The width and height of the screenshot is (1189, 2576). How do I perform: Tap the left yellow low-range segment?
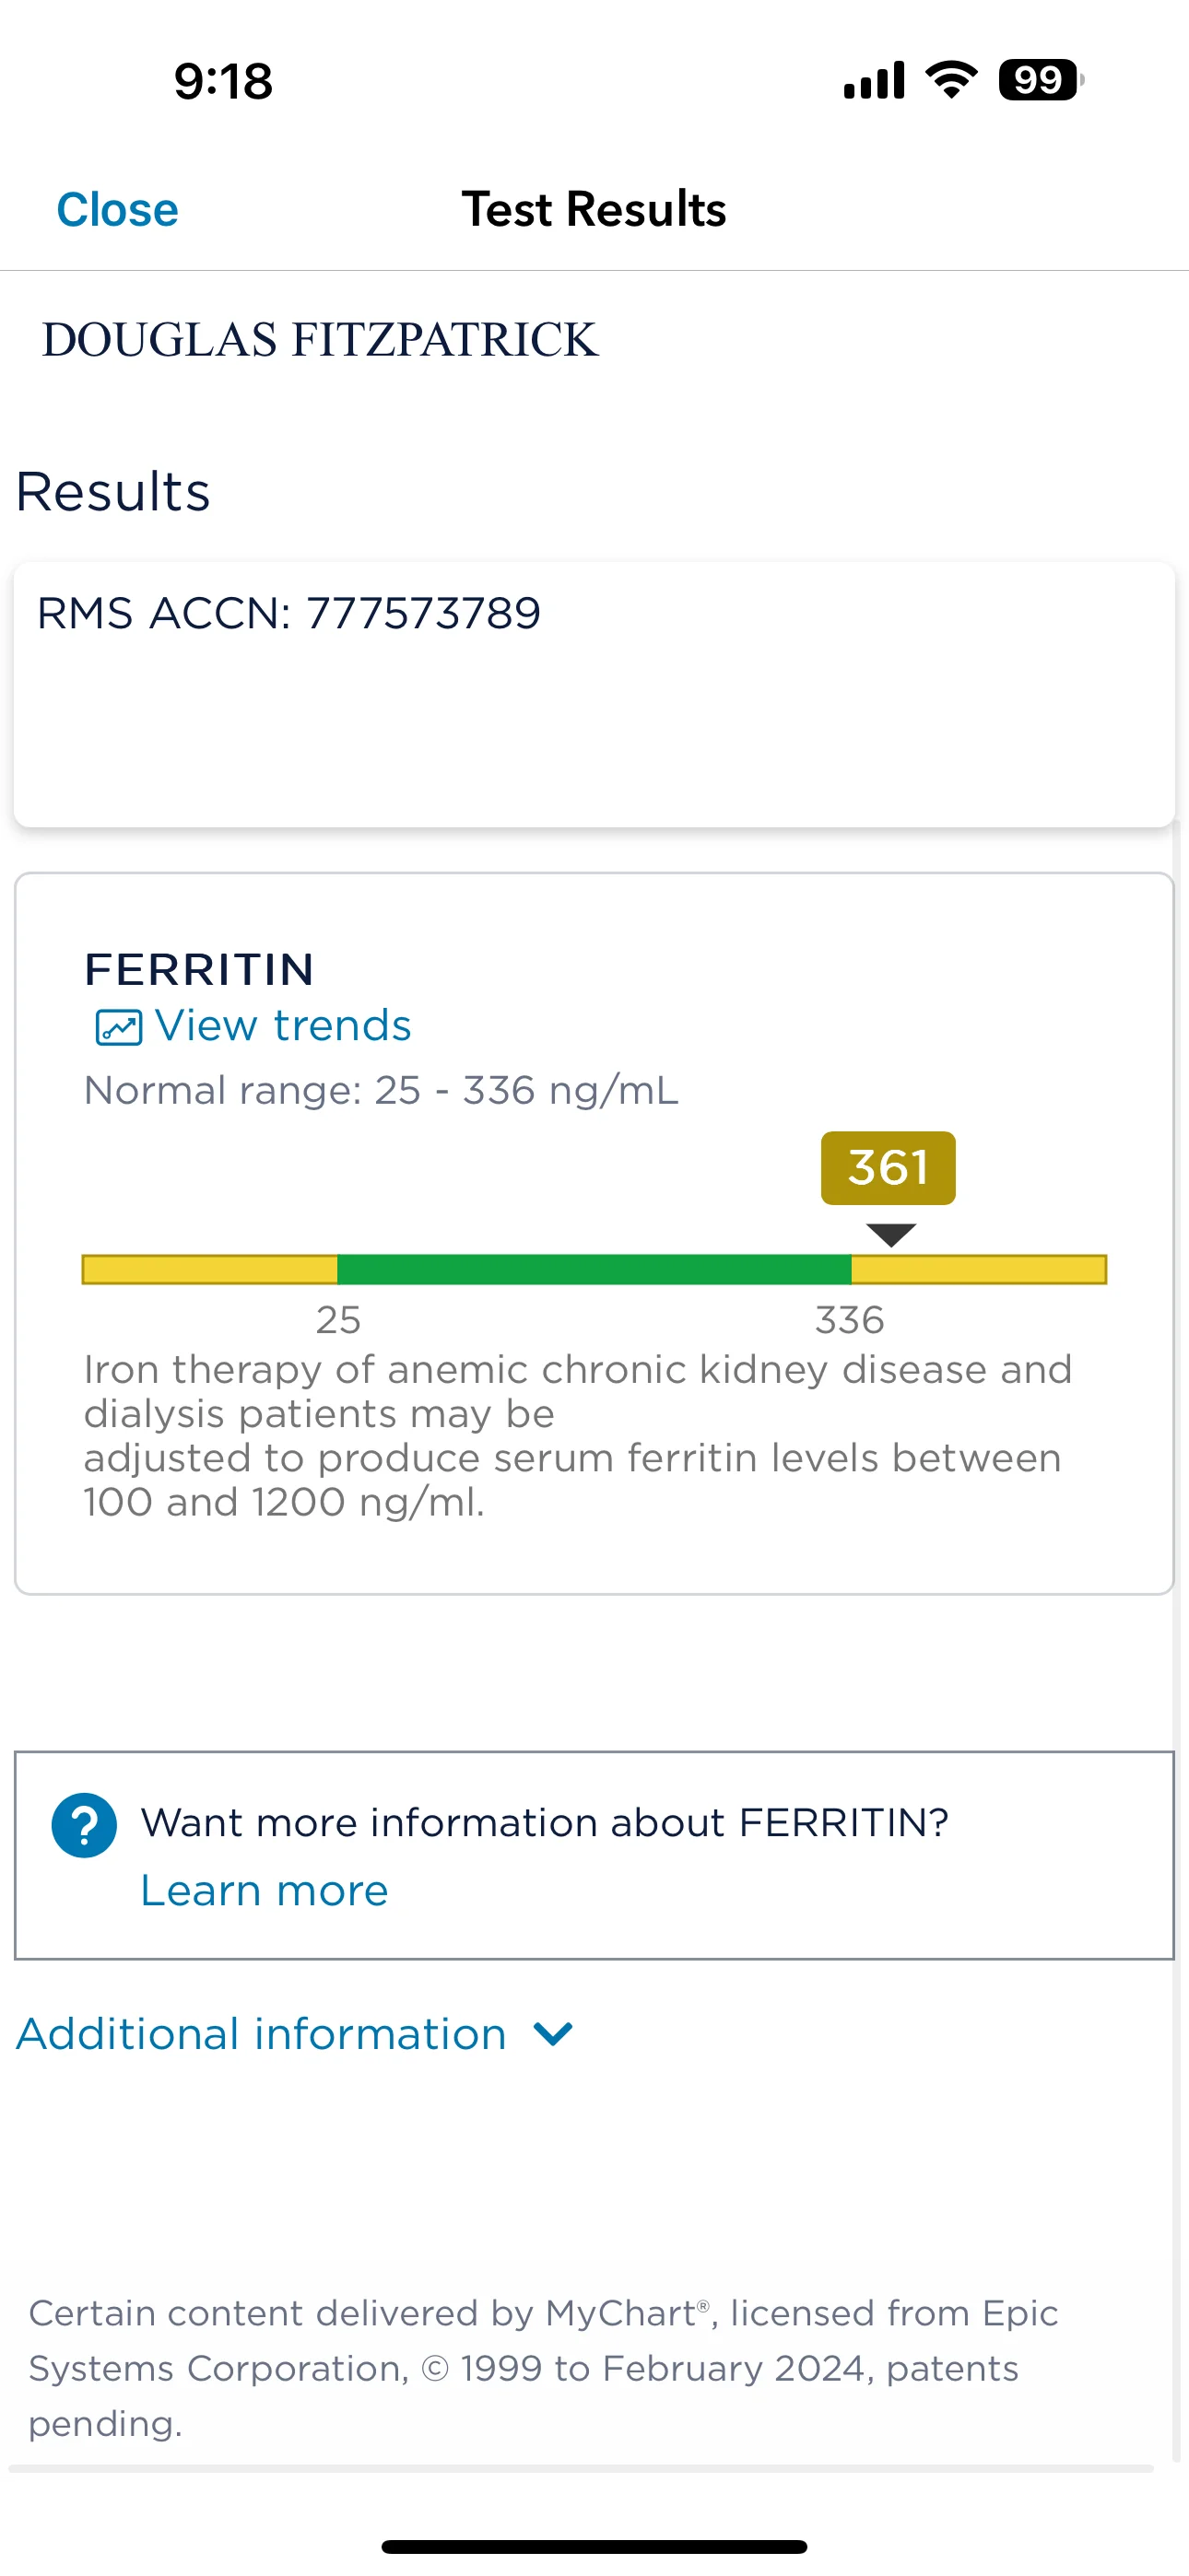point(210,1269)
